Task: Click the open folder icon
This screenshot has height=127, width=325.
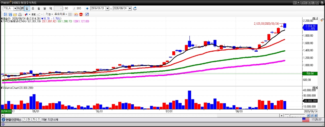Action: 15,14
